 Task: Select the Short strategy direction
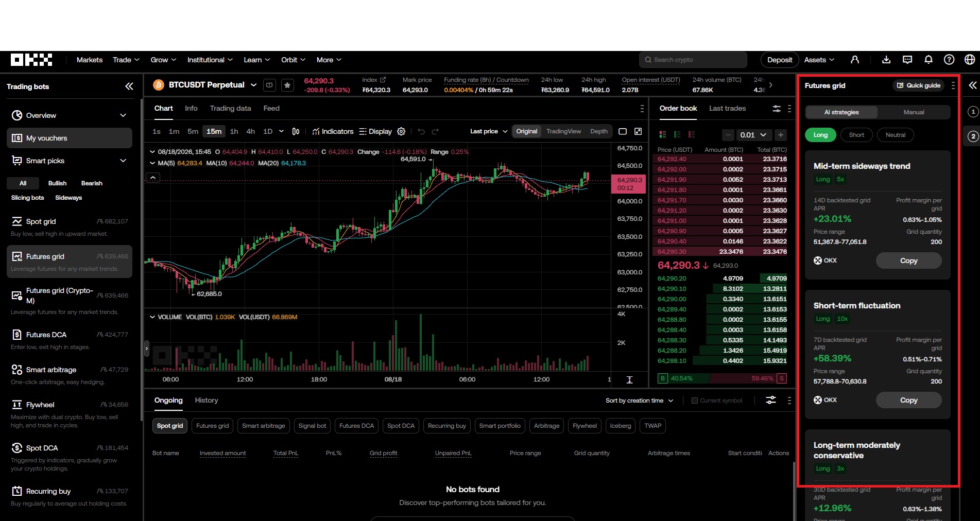(x=856, y=135)
